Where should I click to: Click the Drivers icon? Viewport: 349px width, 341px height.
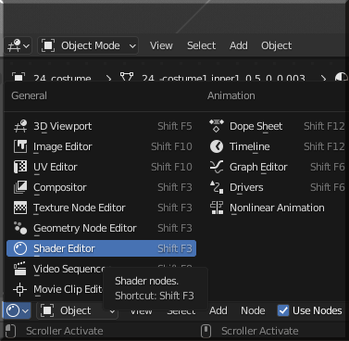(217, 187)
